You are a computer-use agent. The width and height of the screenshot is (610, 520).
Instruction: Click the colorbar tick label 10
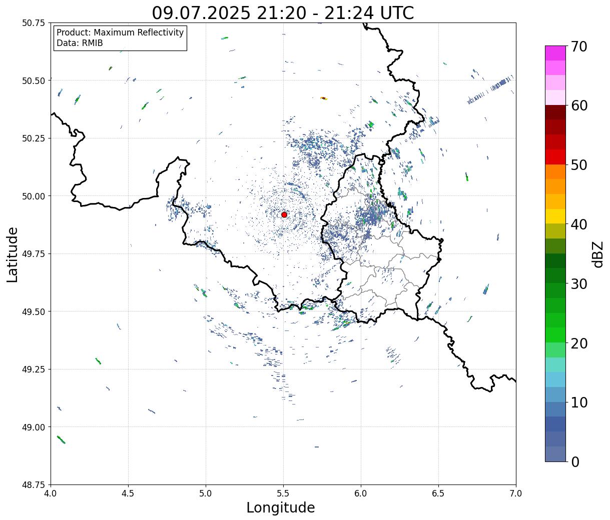(578, 402)
